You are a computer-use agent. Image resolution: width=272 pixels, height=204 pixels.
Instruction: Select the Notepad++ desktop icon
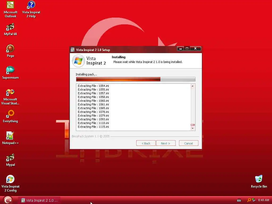pos(10,138)
